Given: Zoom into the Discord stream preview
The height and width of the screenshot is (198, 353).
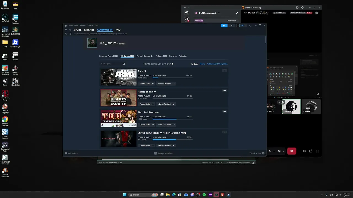Looking at the screenshot, I should click(318, 94).
